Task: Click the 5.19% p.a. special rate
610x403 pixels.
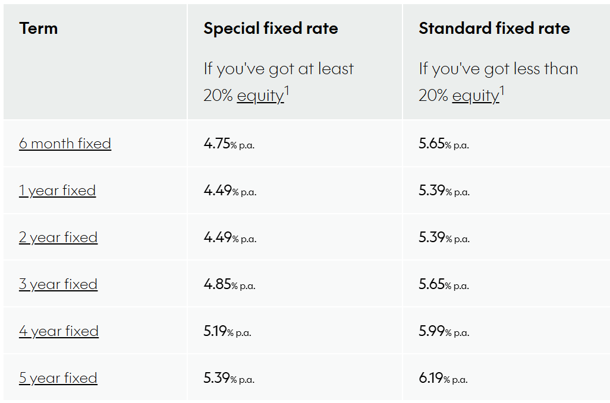Action: pyautogui.click(x=227, y=332)
